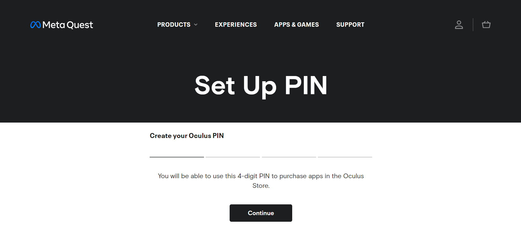Navigate to APPS & GAMES
This screenshot has height=241, width=521.
296,25
